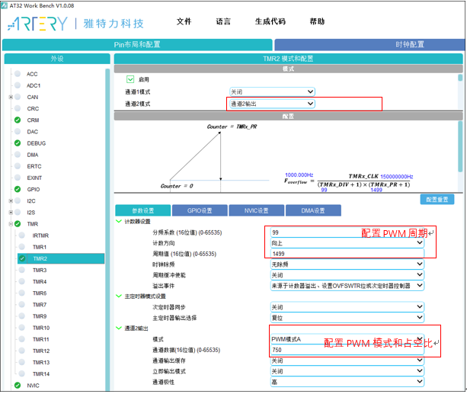Click the green check icon beside GPIO
This screenshot has height=394, width=467.
click(x=18, y=189)
